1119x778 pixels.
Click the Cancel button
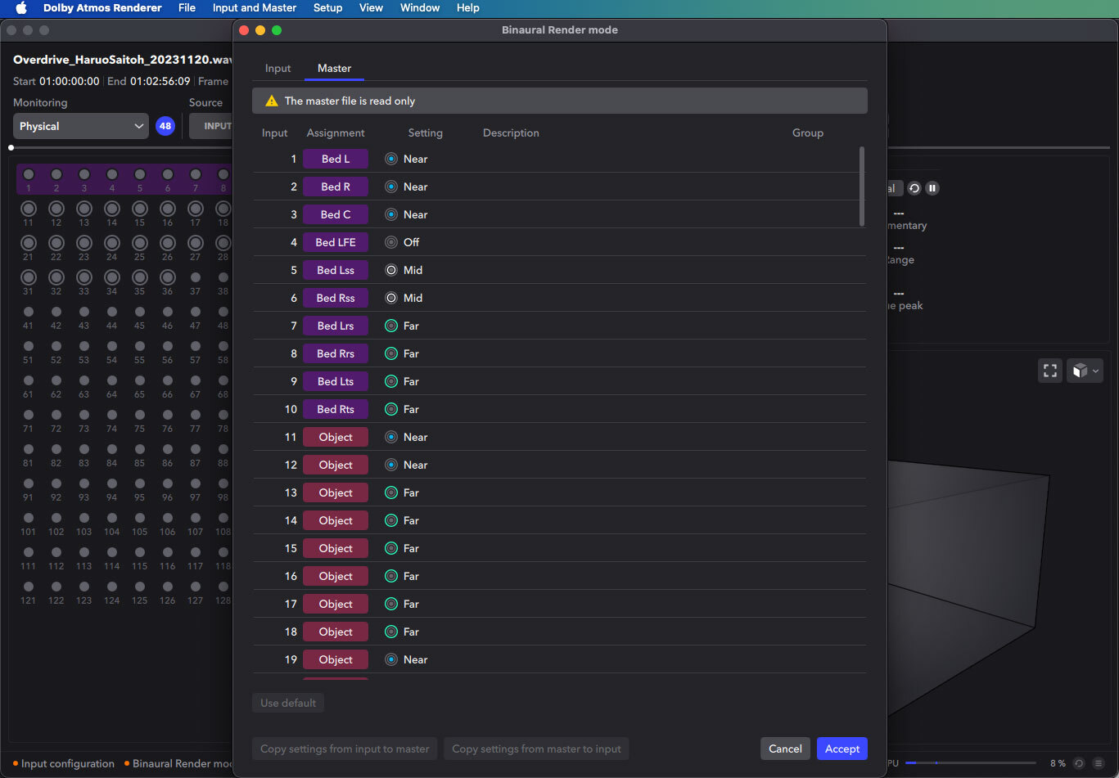pyautogui.click(x=785, y=749)
